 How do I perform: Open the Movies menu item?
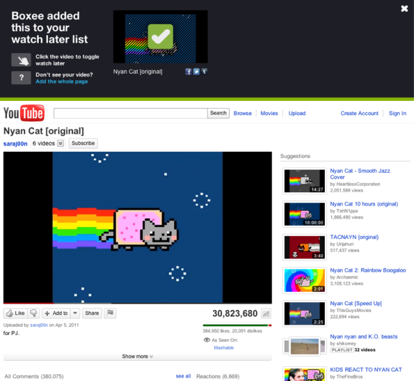(x=269, y=113)
